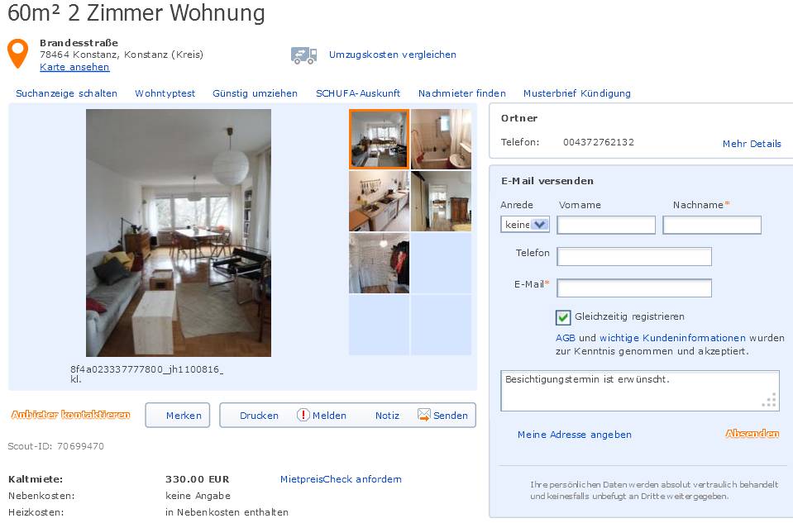The width and height of the screenshot is (793, 523).
Task: Click Anbieter kontaktieren button
Action: 71,415
